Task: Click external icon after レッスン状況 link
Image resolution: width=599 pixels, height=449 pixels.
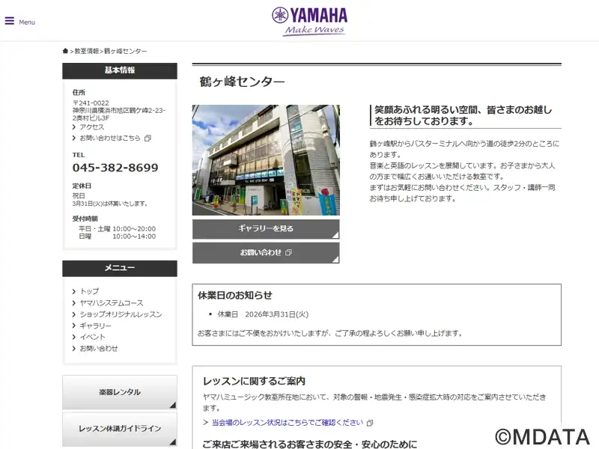Action: tap(369, 423)
